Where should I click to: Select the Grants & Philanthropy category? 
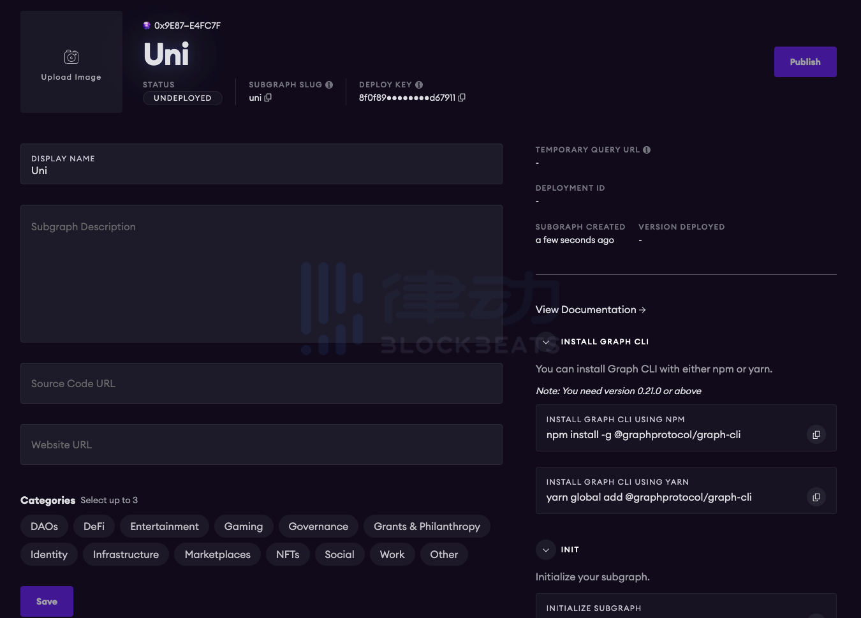point(427,526)
